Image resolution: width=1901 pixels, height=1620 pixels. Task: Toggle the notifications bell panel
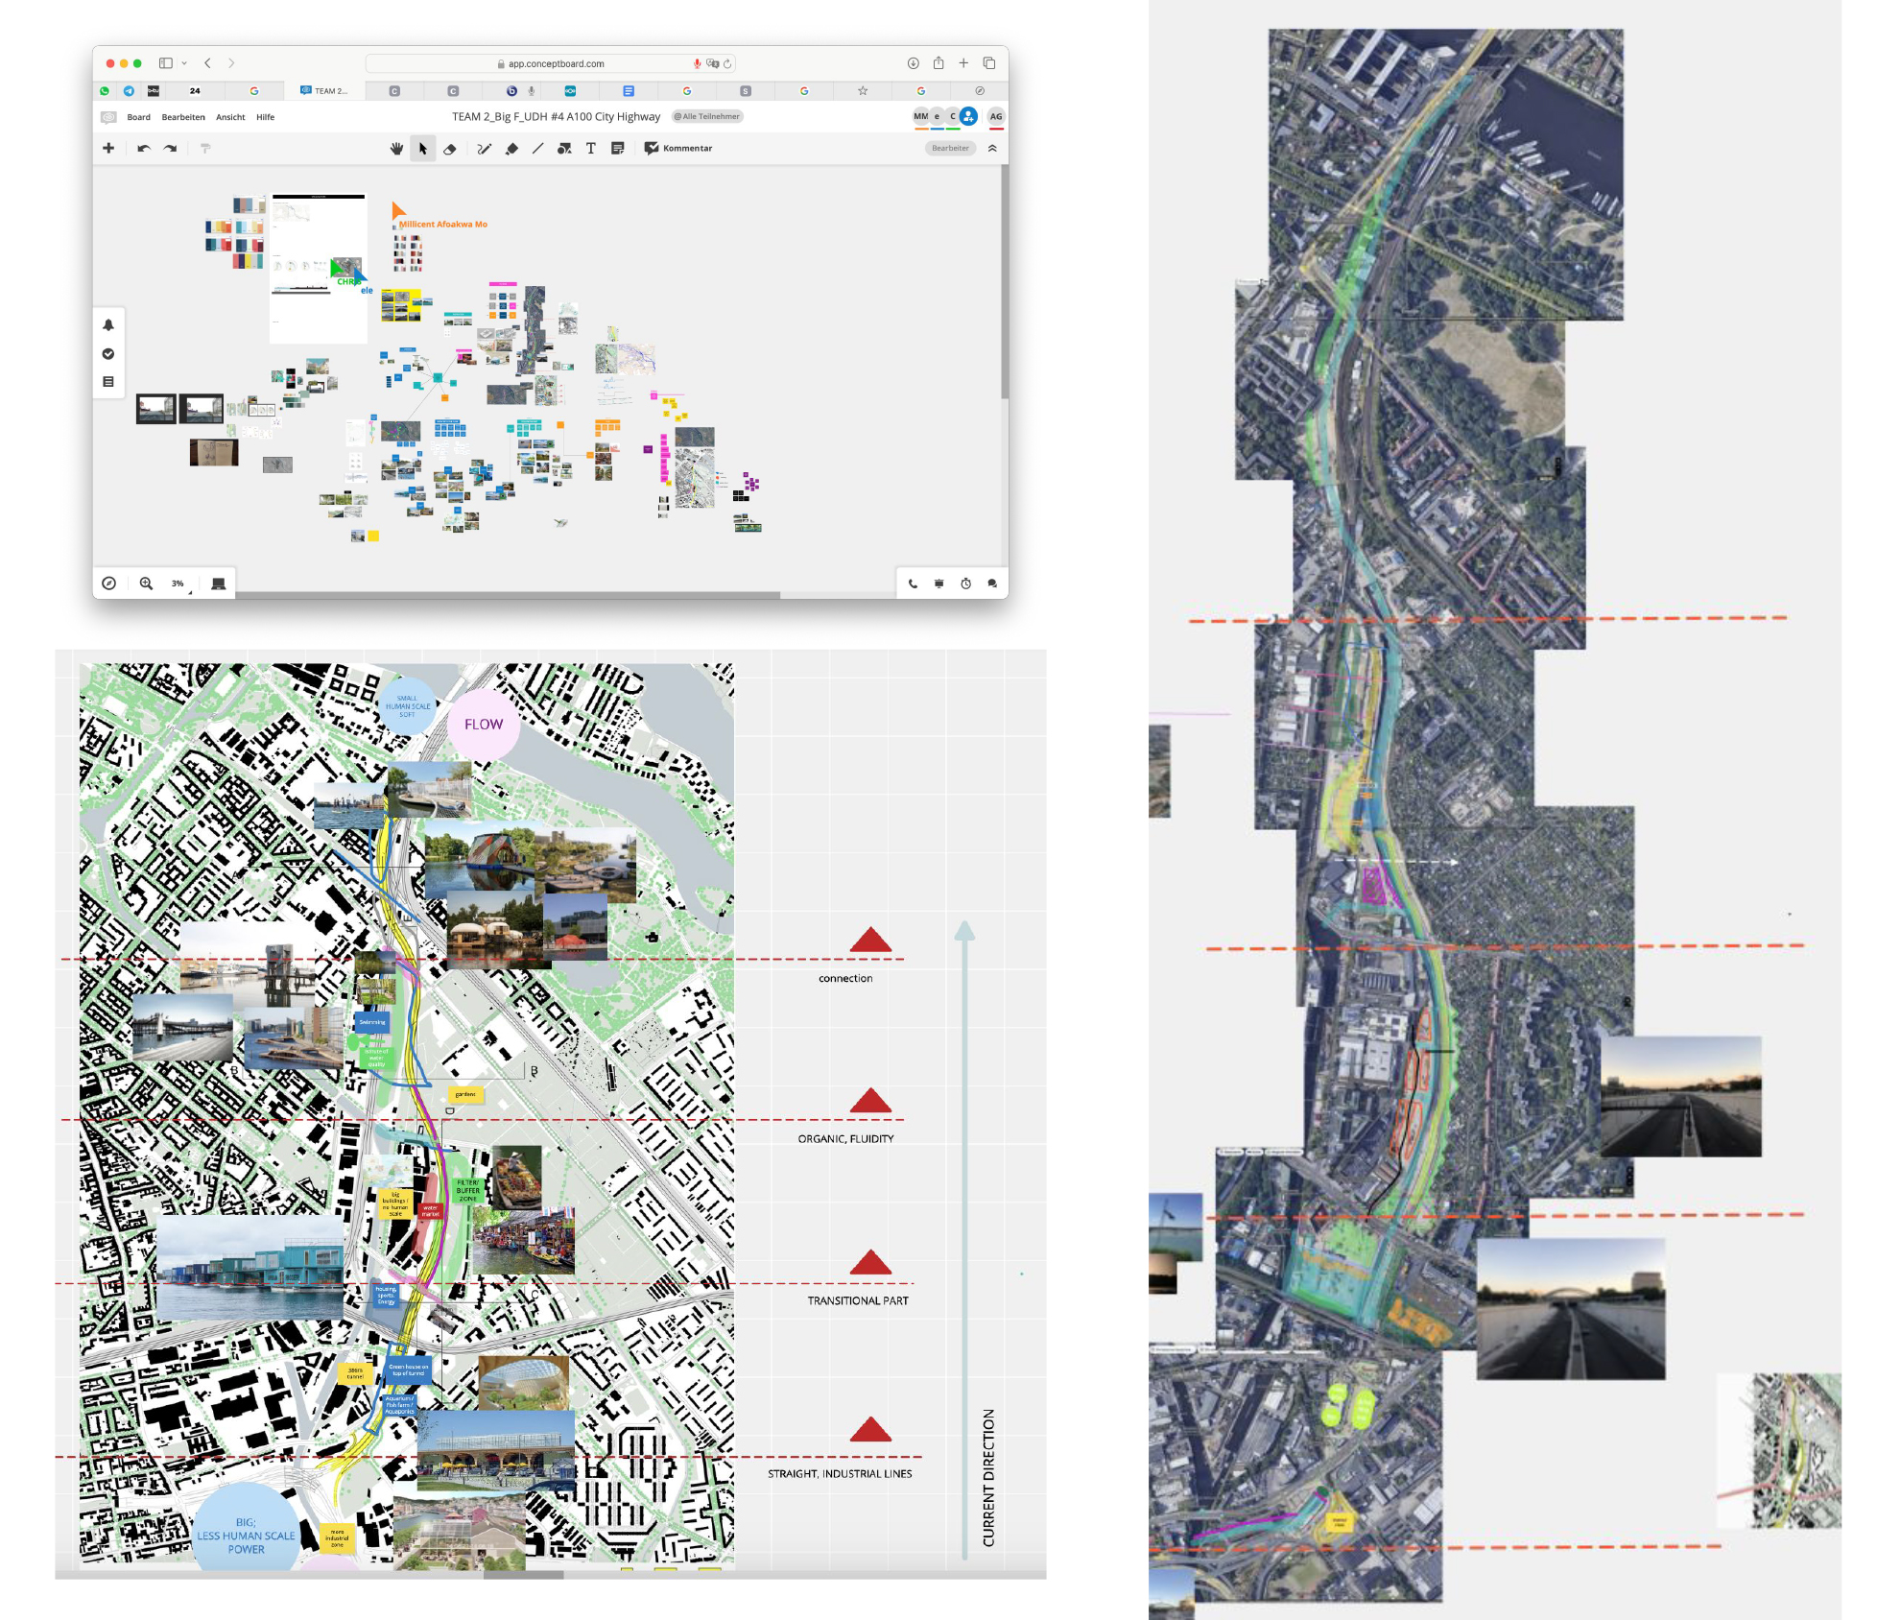point(108,325)
